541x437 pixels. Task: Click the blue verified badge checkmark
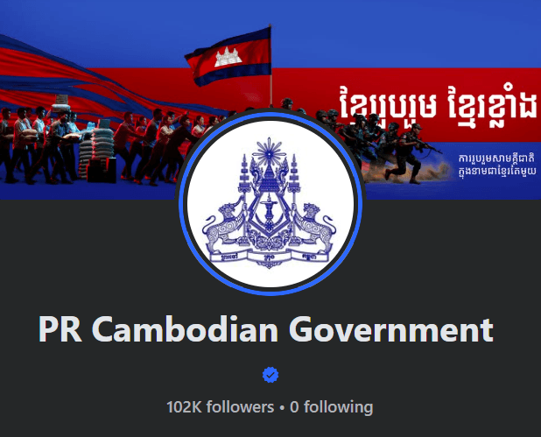(270, 375)
